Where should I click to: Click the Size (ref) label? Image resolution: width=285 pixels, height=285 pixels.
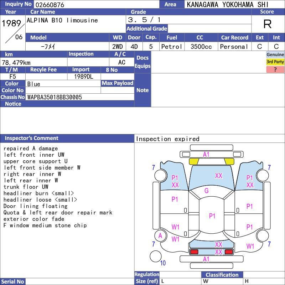click(147, 281)
